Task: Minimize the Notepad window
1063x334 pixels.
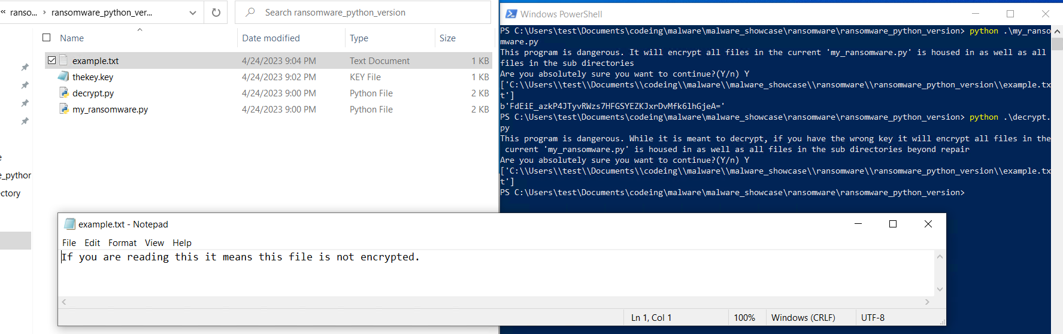Action: coord(858,224)
